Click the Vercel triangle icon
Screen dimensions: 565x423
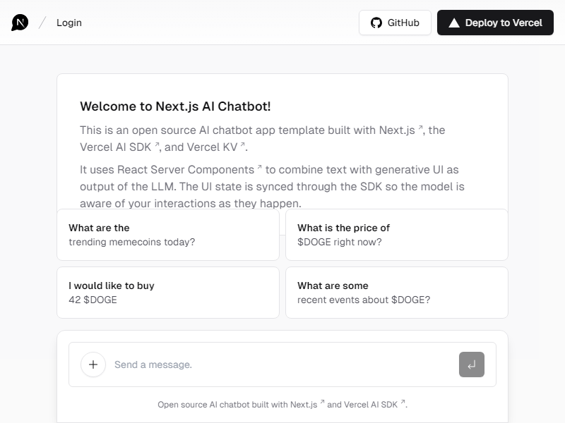454,23
